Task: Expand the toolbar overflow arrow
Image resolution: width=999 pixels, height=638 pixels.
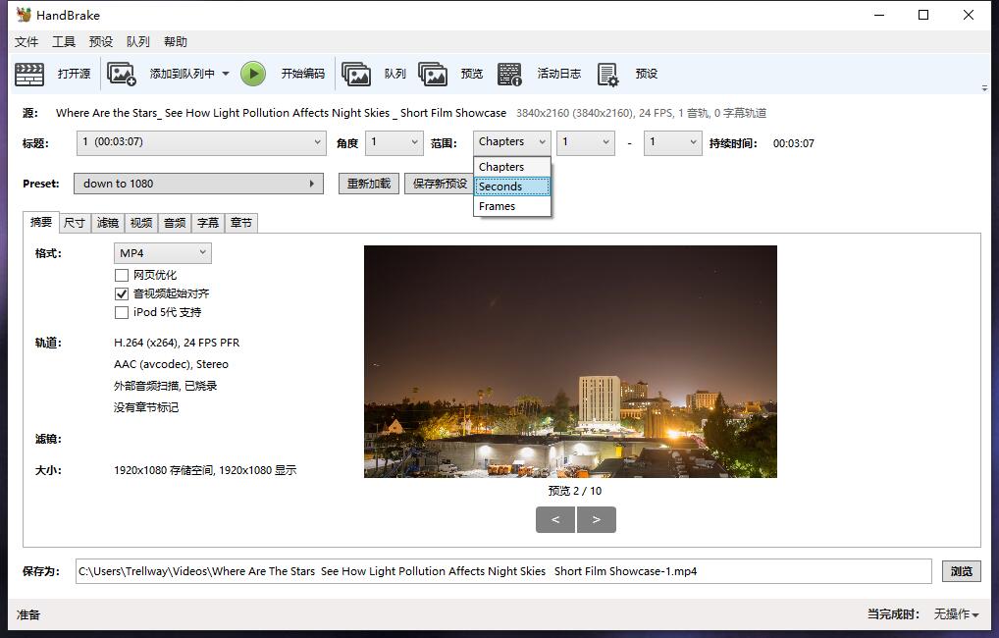Action: pyautogui.click(x=984, y=88)
